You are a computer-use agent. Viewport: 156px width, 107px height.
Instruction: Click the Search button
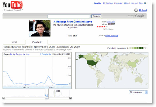point(96,16)
